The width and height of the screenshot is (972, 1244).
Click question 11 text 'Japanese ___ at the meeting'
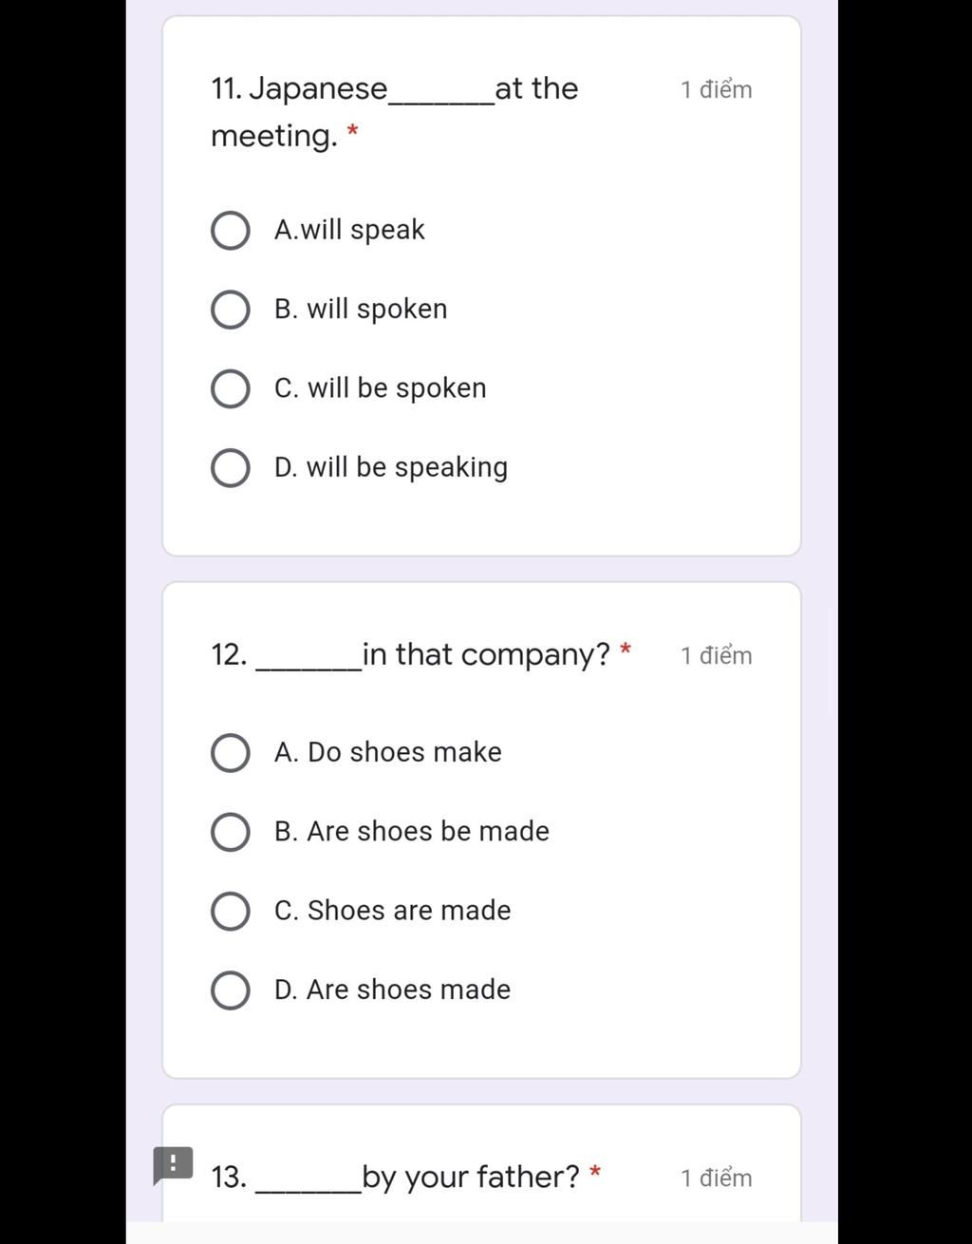(394, 111)
